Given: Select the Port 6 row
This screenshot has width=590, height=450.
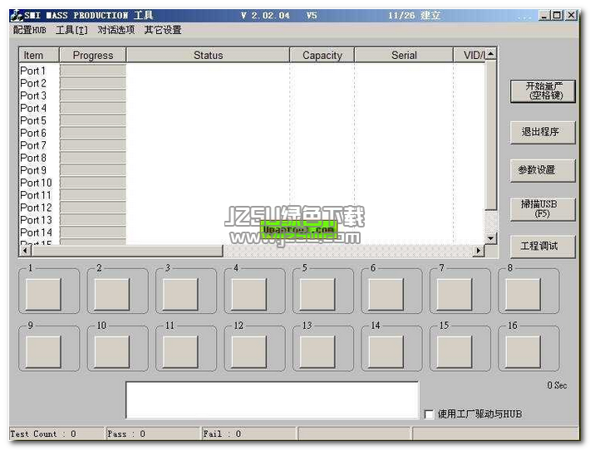Looking at the screenshot, I should coord(252,133).
